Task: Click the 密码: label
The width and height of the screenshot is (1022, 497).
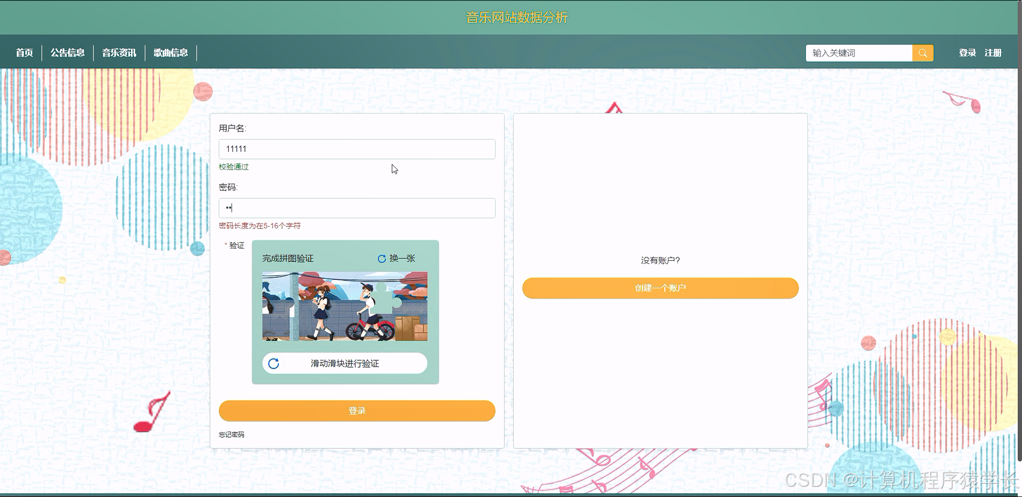Action: click(x=228, y=187)
